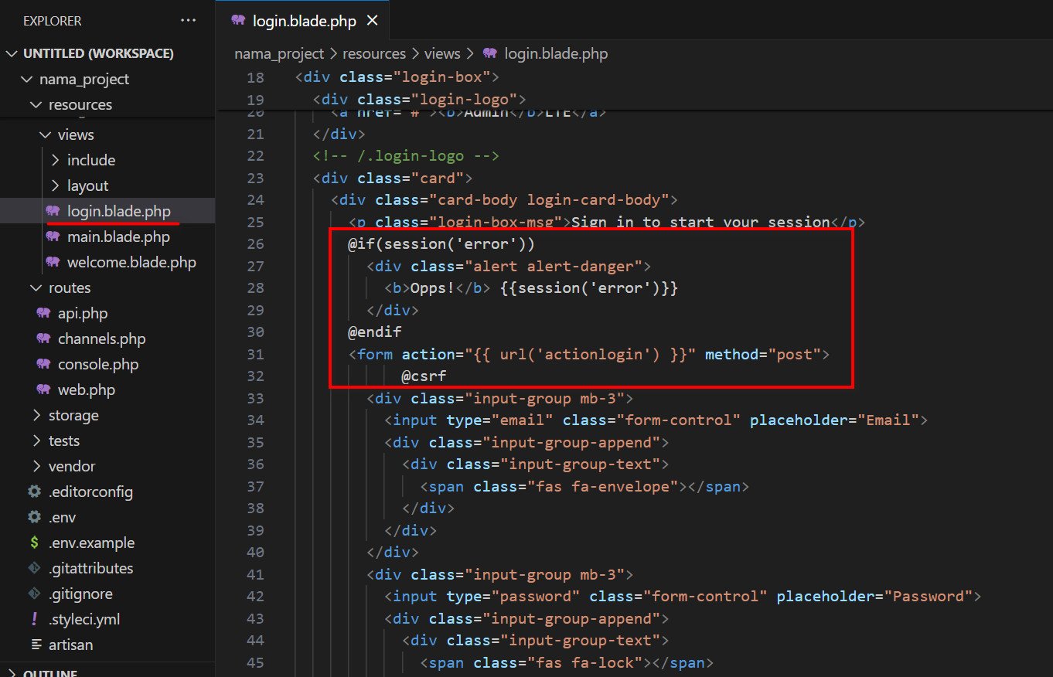The width and height of the screenshot is (1053, 677).
Task: Open api.php in routes
Action: (107, 313)
